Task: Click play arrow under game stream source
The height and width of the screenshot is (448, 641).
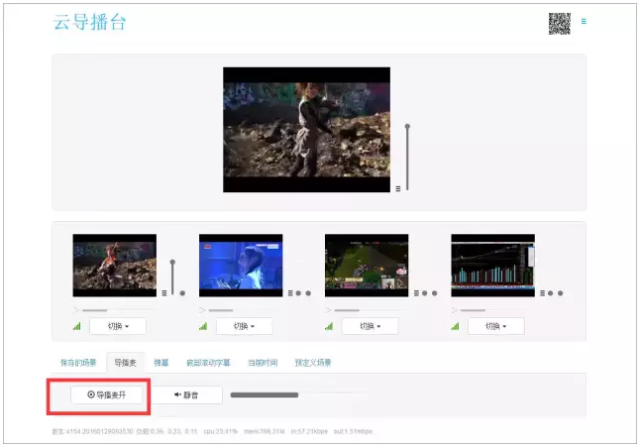Action: (x=328, y=310)
